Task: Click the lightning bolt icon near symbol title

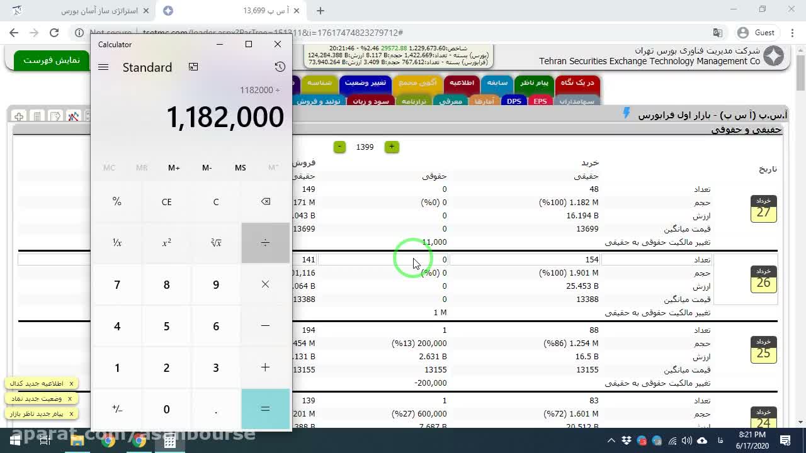Action: pyautogui.click(x=627, y=113)
